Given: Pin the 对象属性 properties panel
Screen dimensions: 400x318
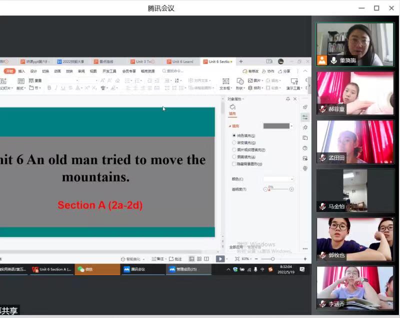Looking at the screenshot, I should [287, 99].
